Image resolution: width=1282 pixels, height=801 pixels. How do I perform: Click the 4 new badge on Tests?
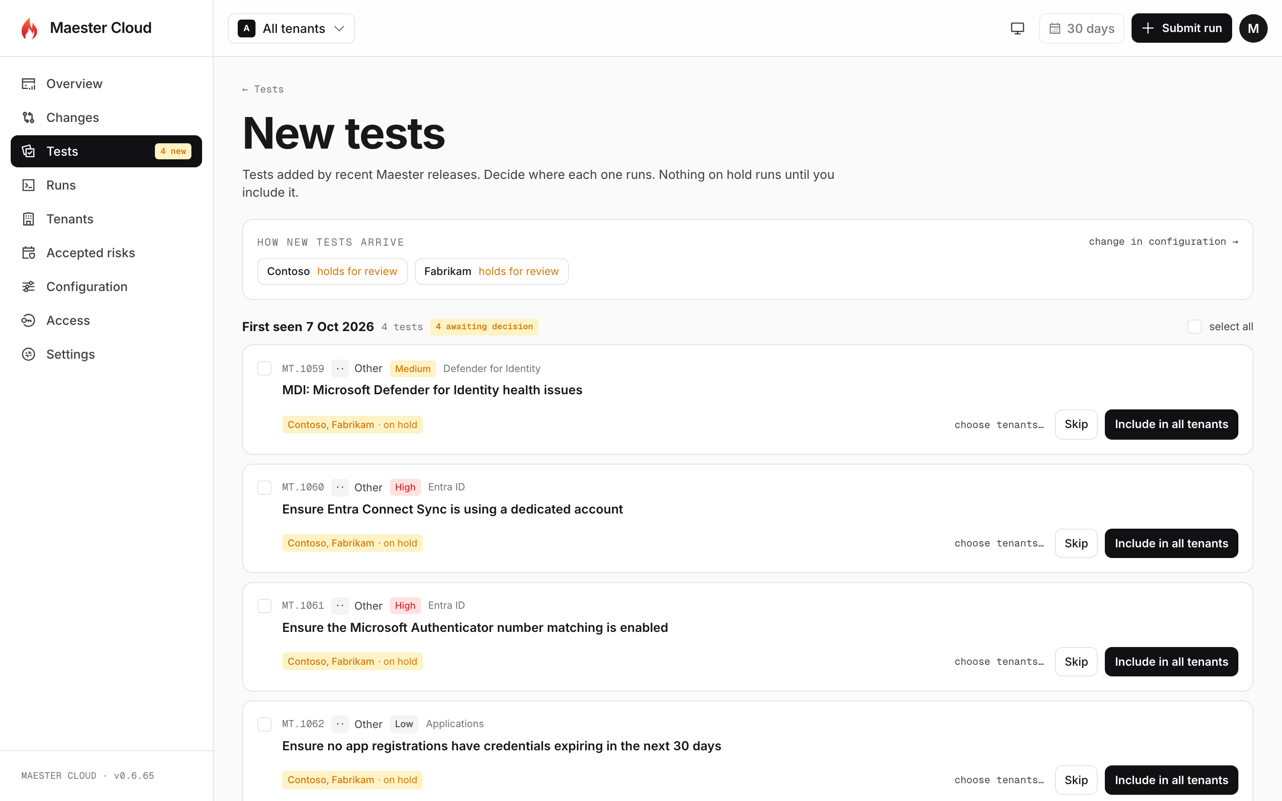pyautogui.click(x=173, y=151)
